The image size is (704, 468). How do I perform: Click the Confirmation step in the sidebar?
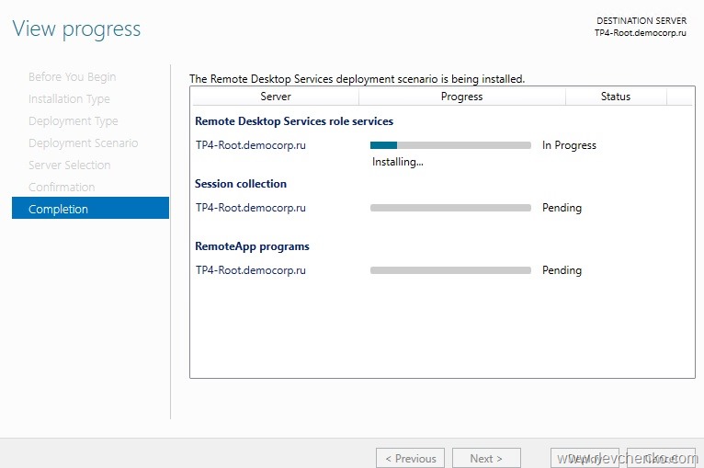click(x=62, y=188)
